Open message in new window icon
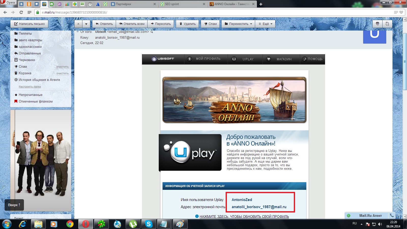This screenshot has height=229, width=407. pos(387,24)
